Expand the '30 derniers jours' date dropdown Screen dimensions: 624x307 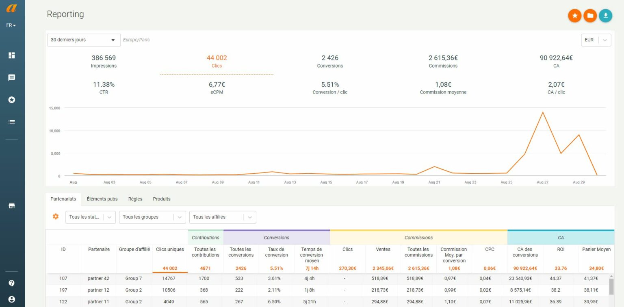84,40
